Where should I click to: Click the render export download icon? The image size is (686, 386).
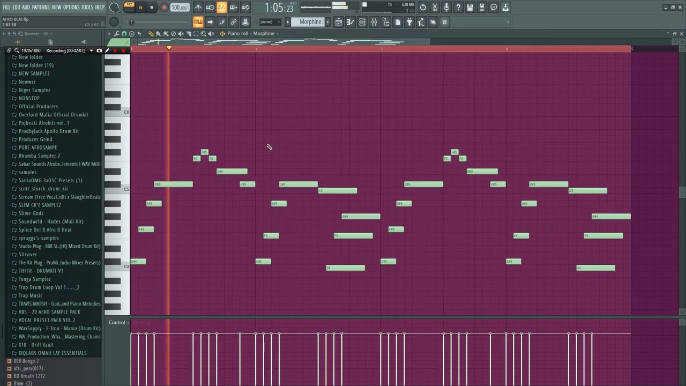pos(505,8)
